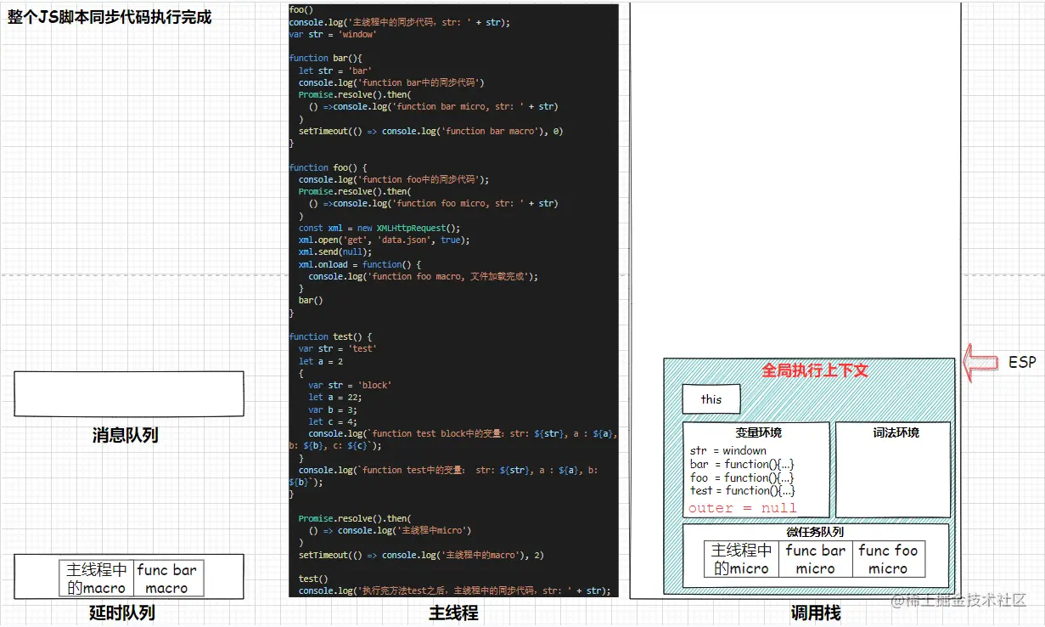Click the line logging '主线程中micro'
1045x627 pixels.
click(x=390, y=530)
